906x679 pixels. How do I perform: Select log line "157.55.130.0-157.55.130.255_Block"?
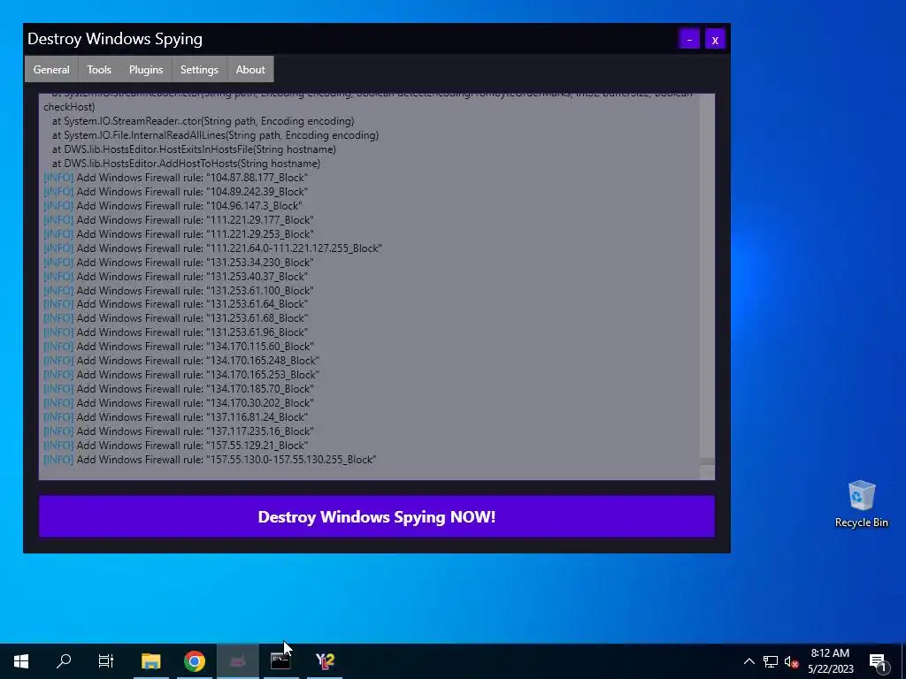[210, 460]
